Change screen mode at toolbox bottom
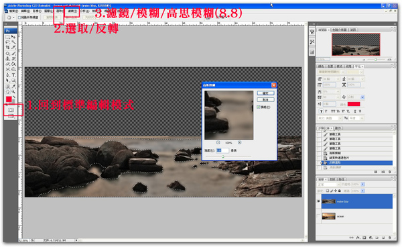Screen dimensions: 402x247 [11, 116]
